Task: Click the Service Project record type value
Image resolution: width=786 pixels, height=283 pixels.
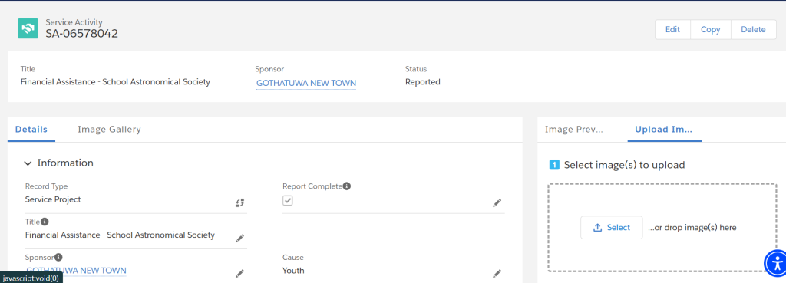Action: click(53, 199)
